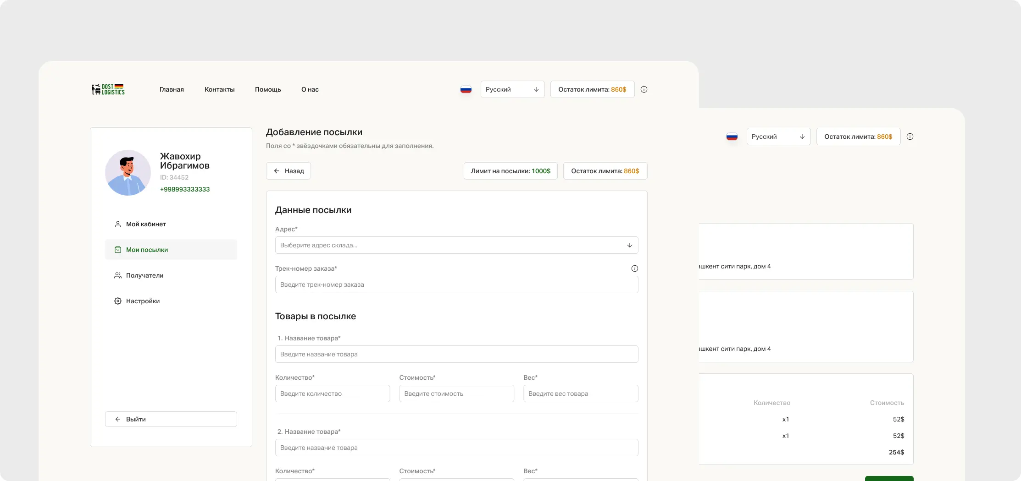Open Получатели in the sidebar
The image size is (1021, 481).
coord(171,275)
